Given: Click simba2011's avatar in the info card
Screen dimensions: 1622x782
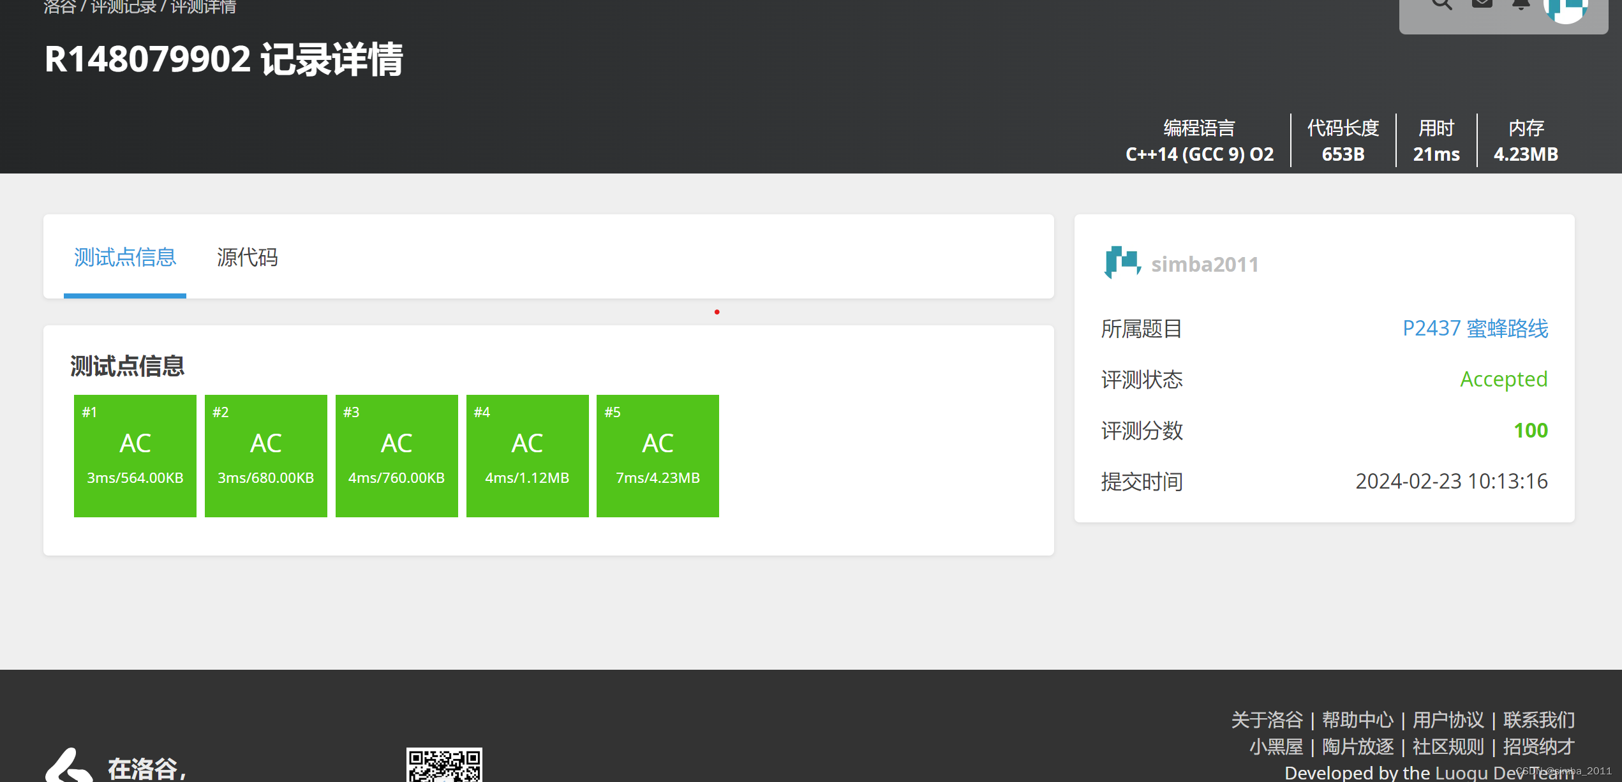Looking at the screenshot, I should (1122, 263).
